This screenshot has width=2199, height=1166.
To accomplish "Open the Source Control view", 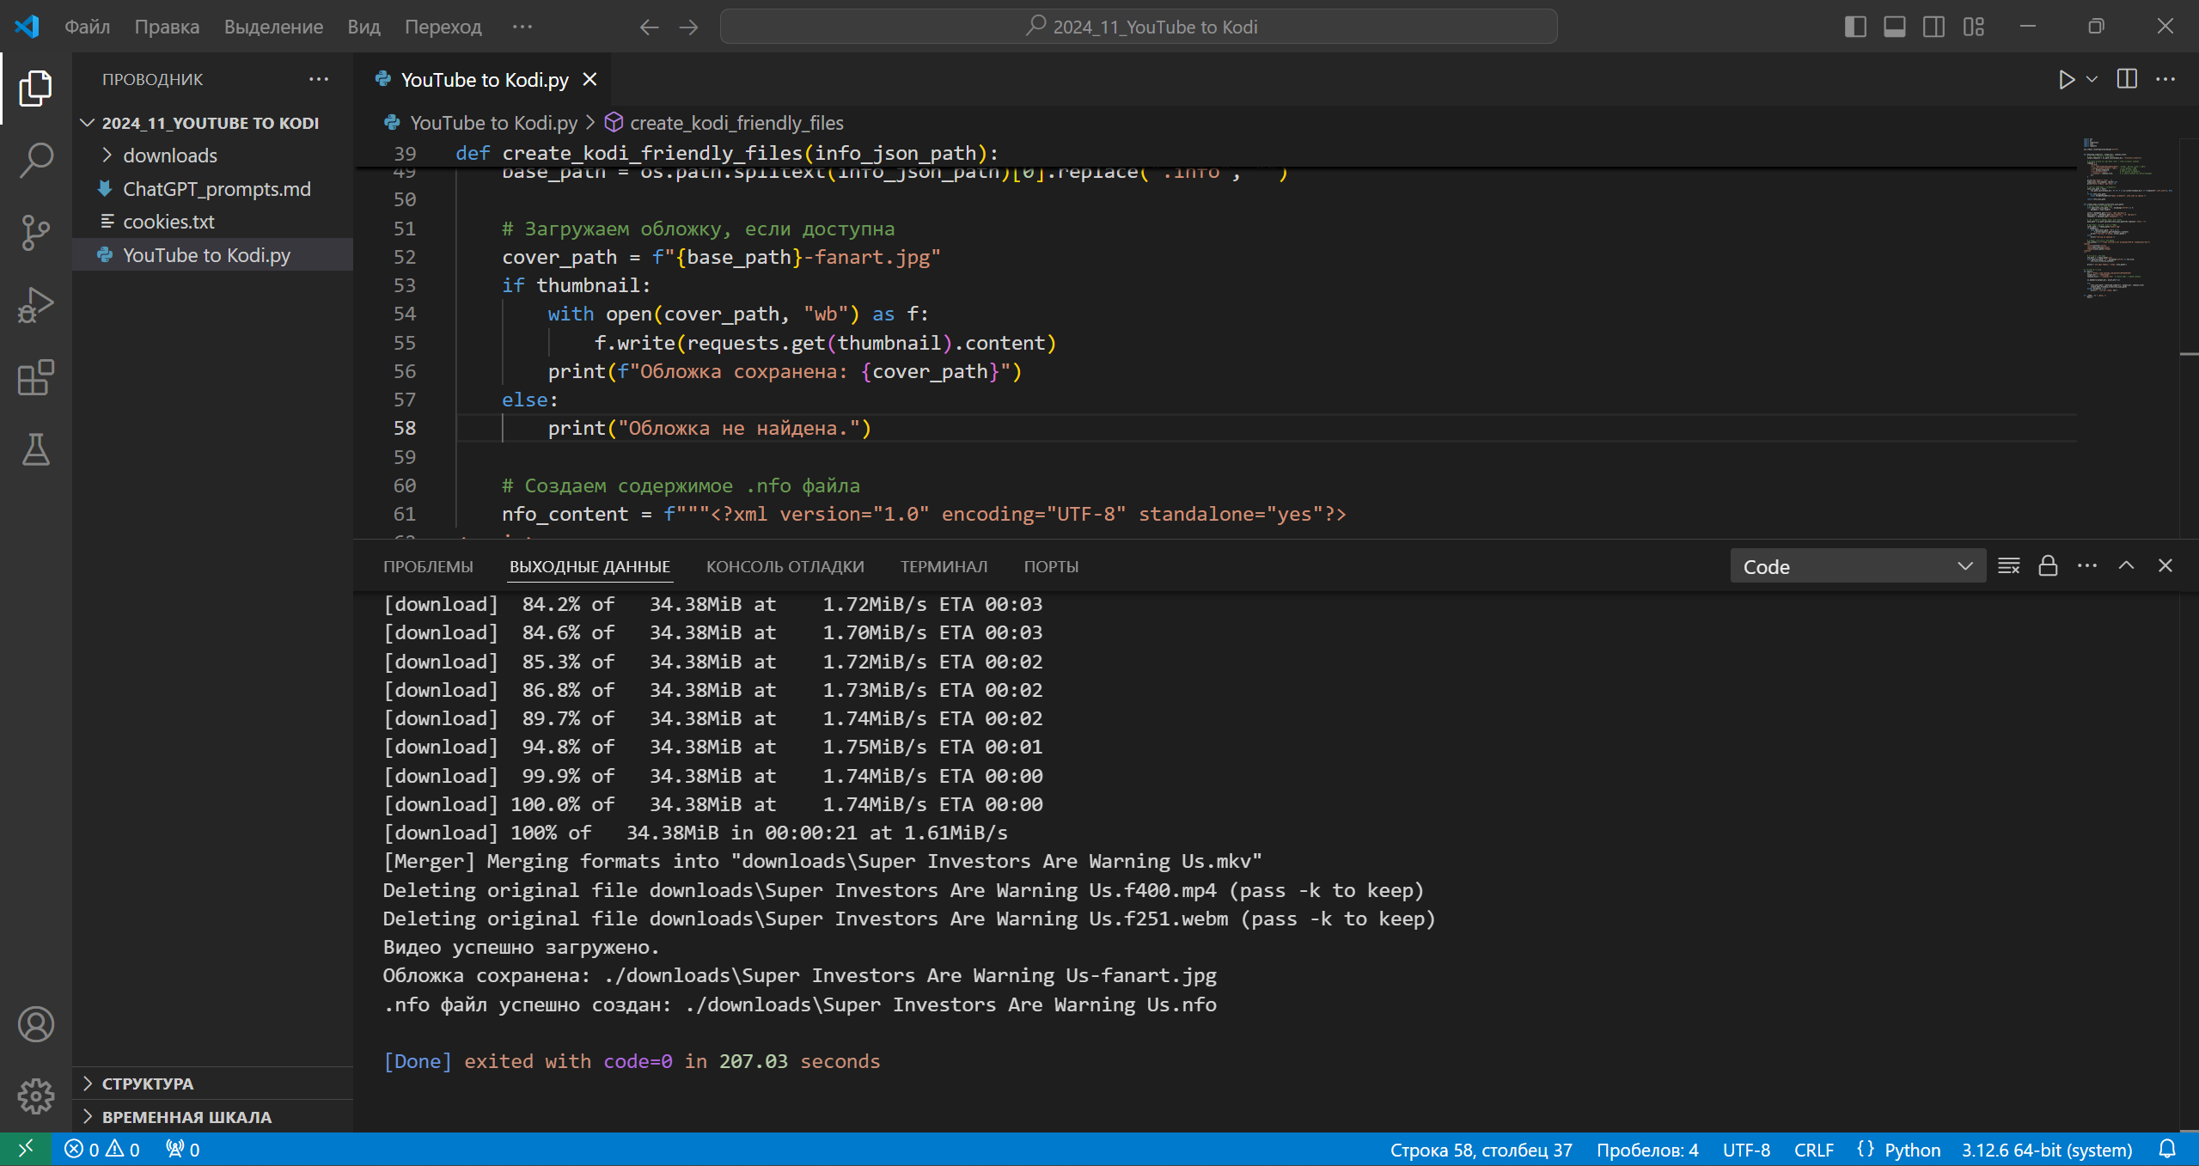I will [x=35, y=232].
